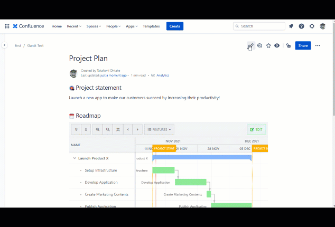Click the Gantt fit-to-screen icon
335x227 pixels.
[118, 129]
